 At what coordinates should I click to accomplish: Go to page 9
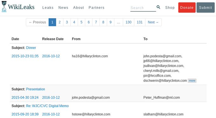(111, 22)
